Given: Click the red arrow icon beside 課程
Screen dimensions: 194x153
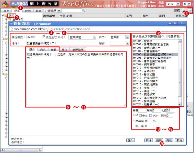Looking at the screenshot, I should (x=184, y=11).
